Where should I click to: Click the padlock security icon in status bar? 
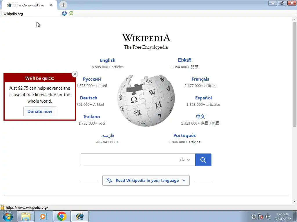(2, 207)
